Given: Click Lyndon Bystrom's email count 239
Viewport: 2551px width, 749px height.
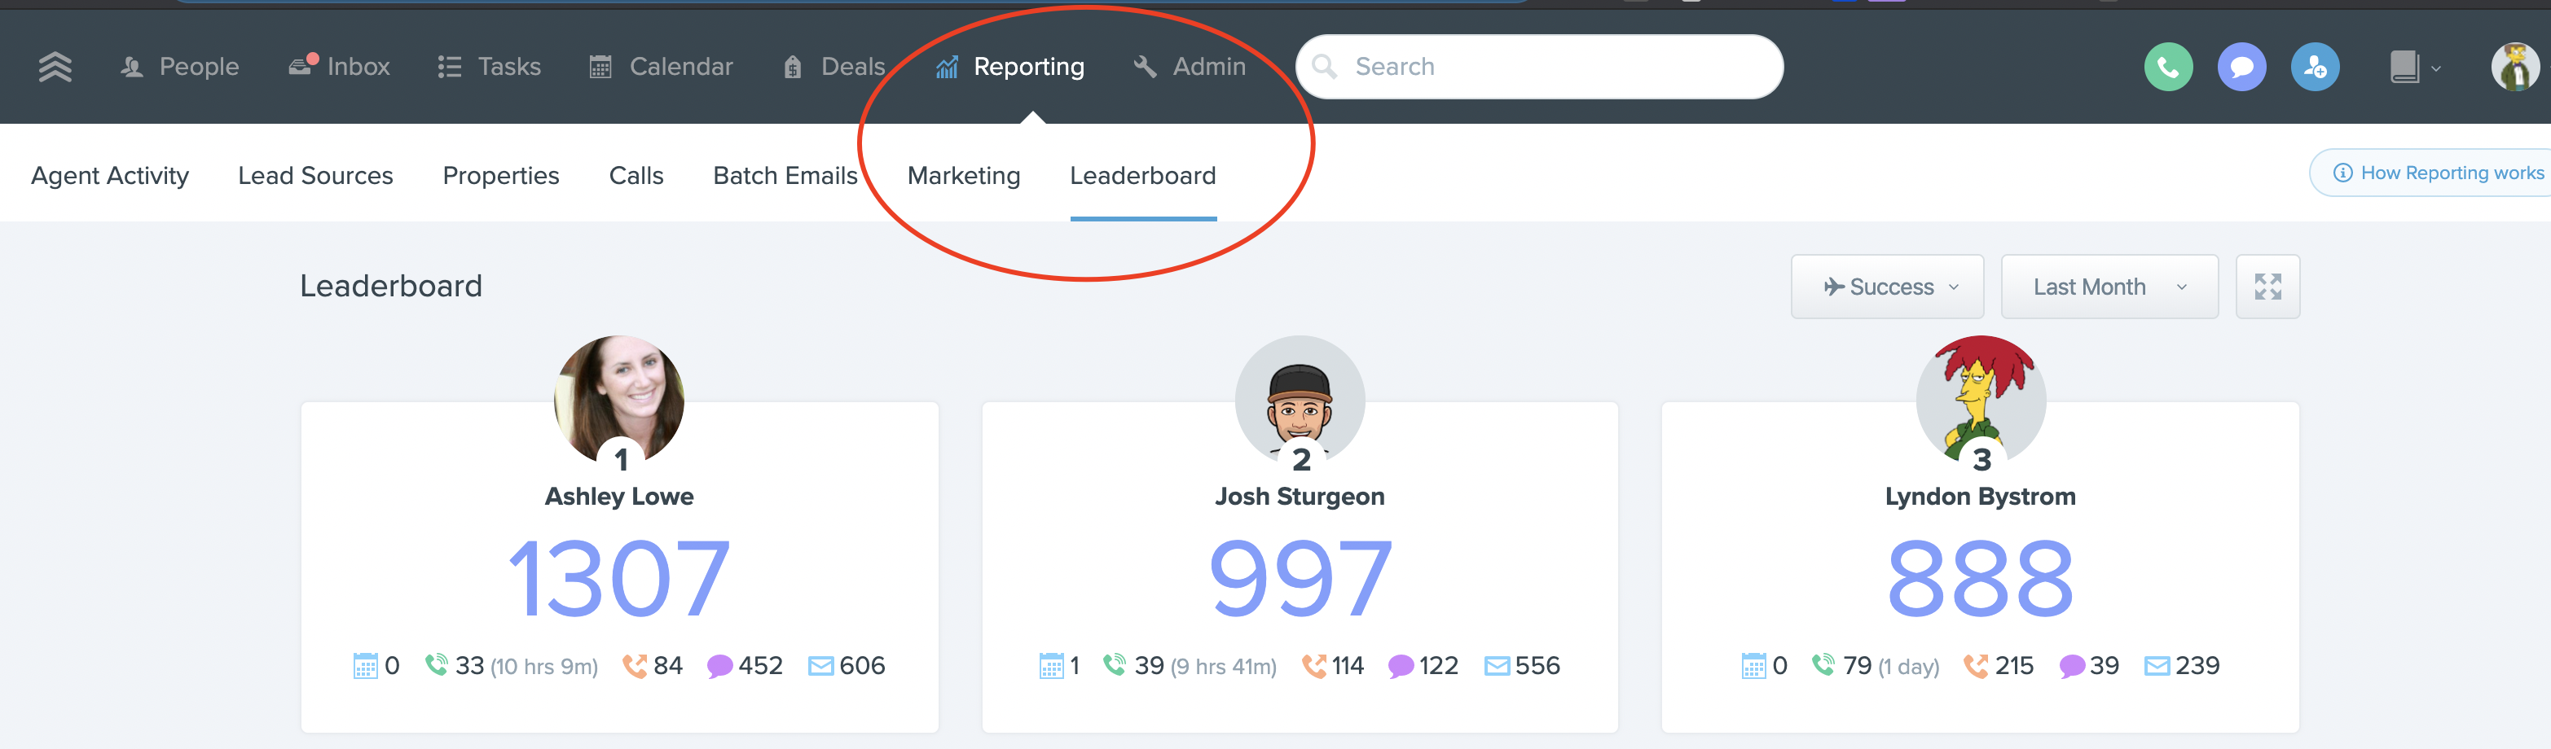Looking at the screenshot, I should (2197, 666).
